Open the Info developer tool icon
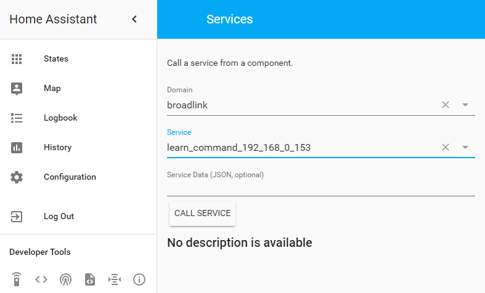This screenshot has height=293, width=485. coord(139,279)
